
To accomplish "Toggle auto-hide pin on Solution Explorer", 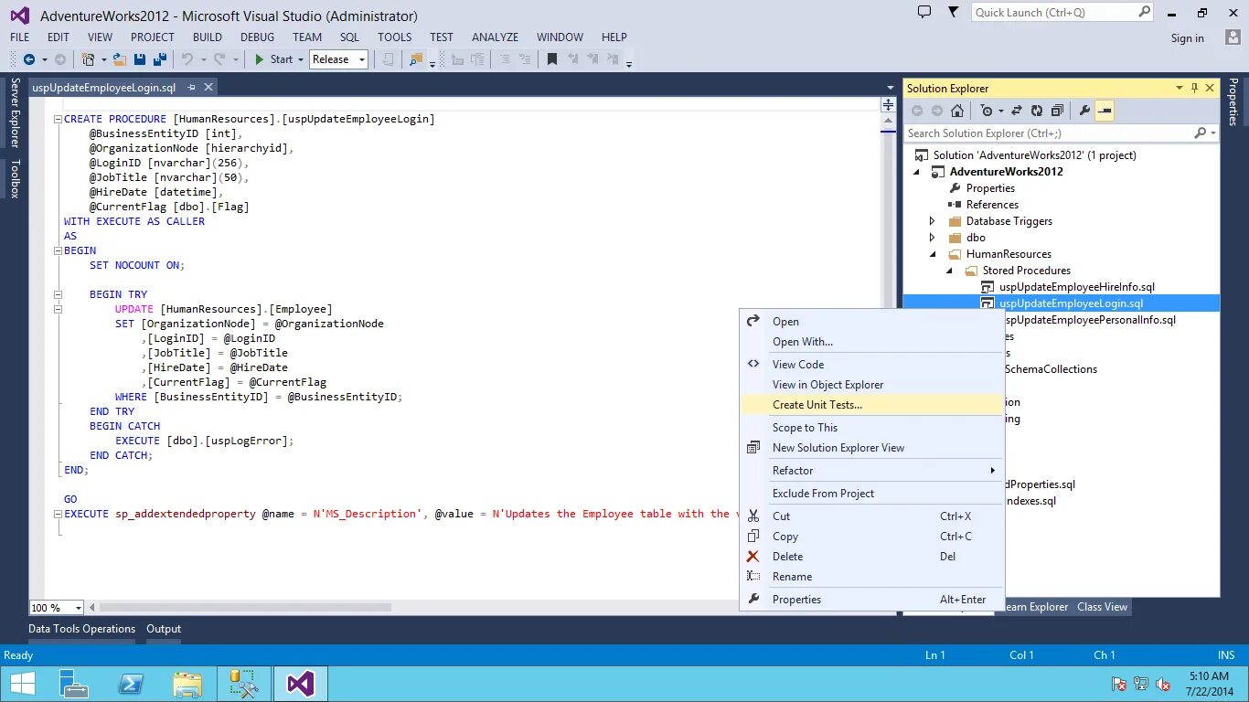I will (x=1195, y=88).
